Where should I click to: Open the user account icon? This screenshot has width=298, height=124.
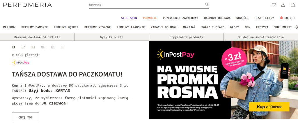[x=283, y=5]
